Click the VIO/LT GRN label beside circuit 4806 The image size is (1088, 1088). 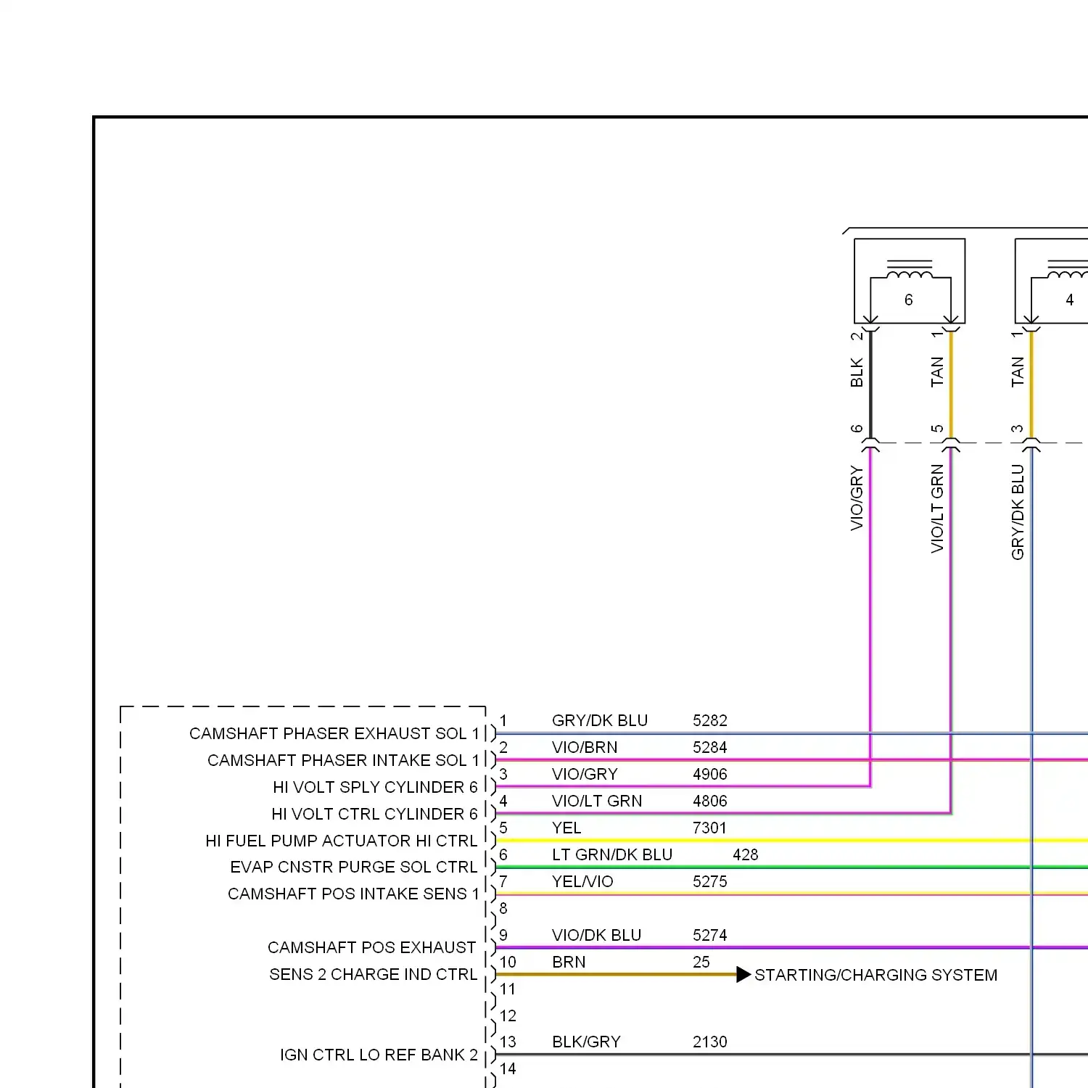(x=597, y=801)
